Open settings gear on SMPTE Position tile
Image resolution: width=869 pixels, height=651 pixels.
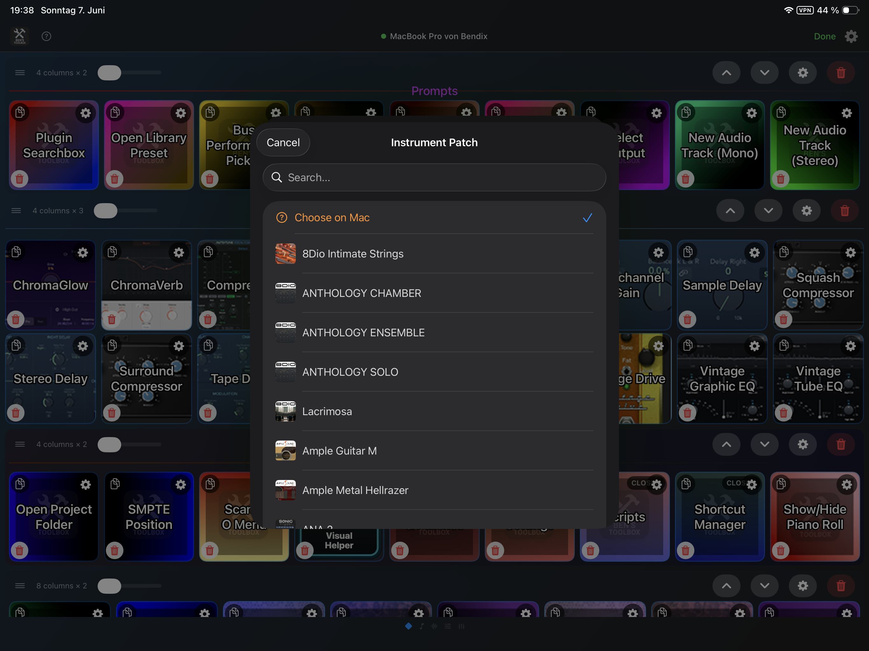pos(180,485)
